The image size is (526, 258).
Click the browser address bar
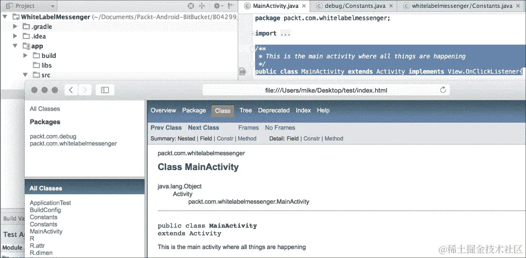[x=326, y=90]
